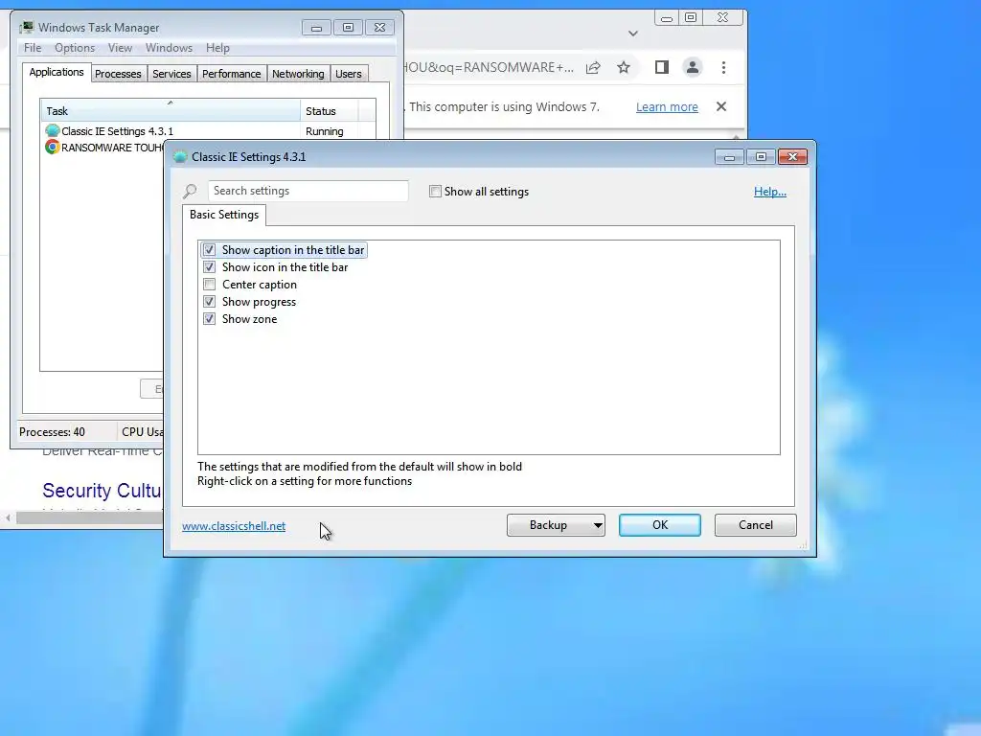Open the Help... link
Image resolution: width=981 pixels, height=736 pixels.
pos(770,192)
